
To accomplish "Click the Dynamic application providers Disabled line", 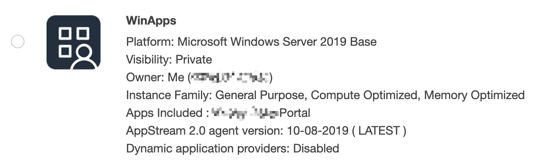I will click(233, 149).
